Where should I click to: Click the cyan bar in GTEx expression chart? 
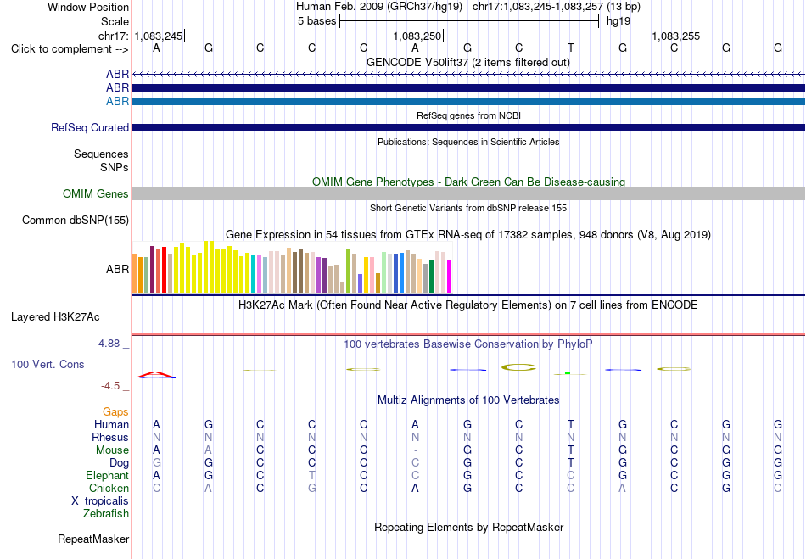(x=254, y=274)
